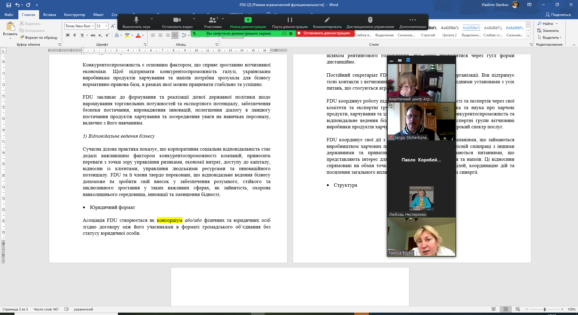
Task: Redo the last action
Action: pyautogui.click(x=28, y=5)
